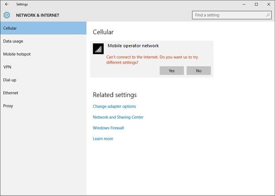Open the Windows Firewall link
The height and width of the screenshot is (196, 276).
tap(109, 128)
